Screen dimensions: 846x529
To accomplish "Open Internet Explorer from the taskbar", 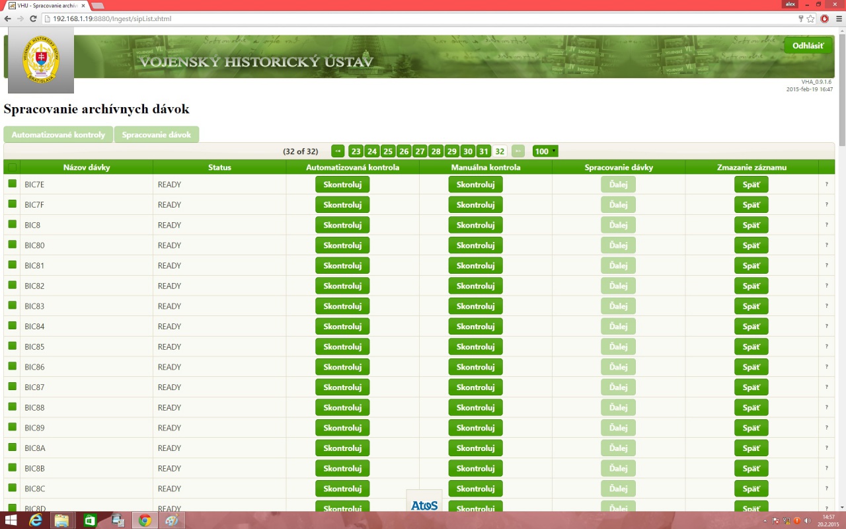I will [36, 520].
